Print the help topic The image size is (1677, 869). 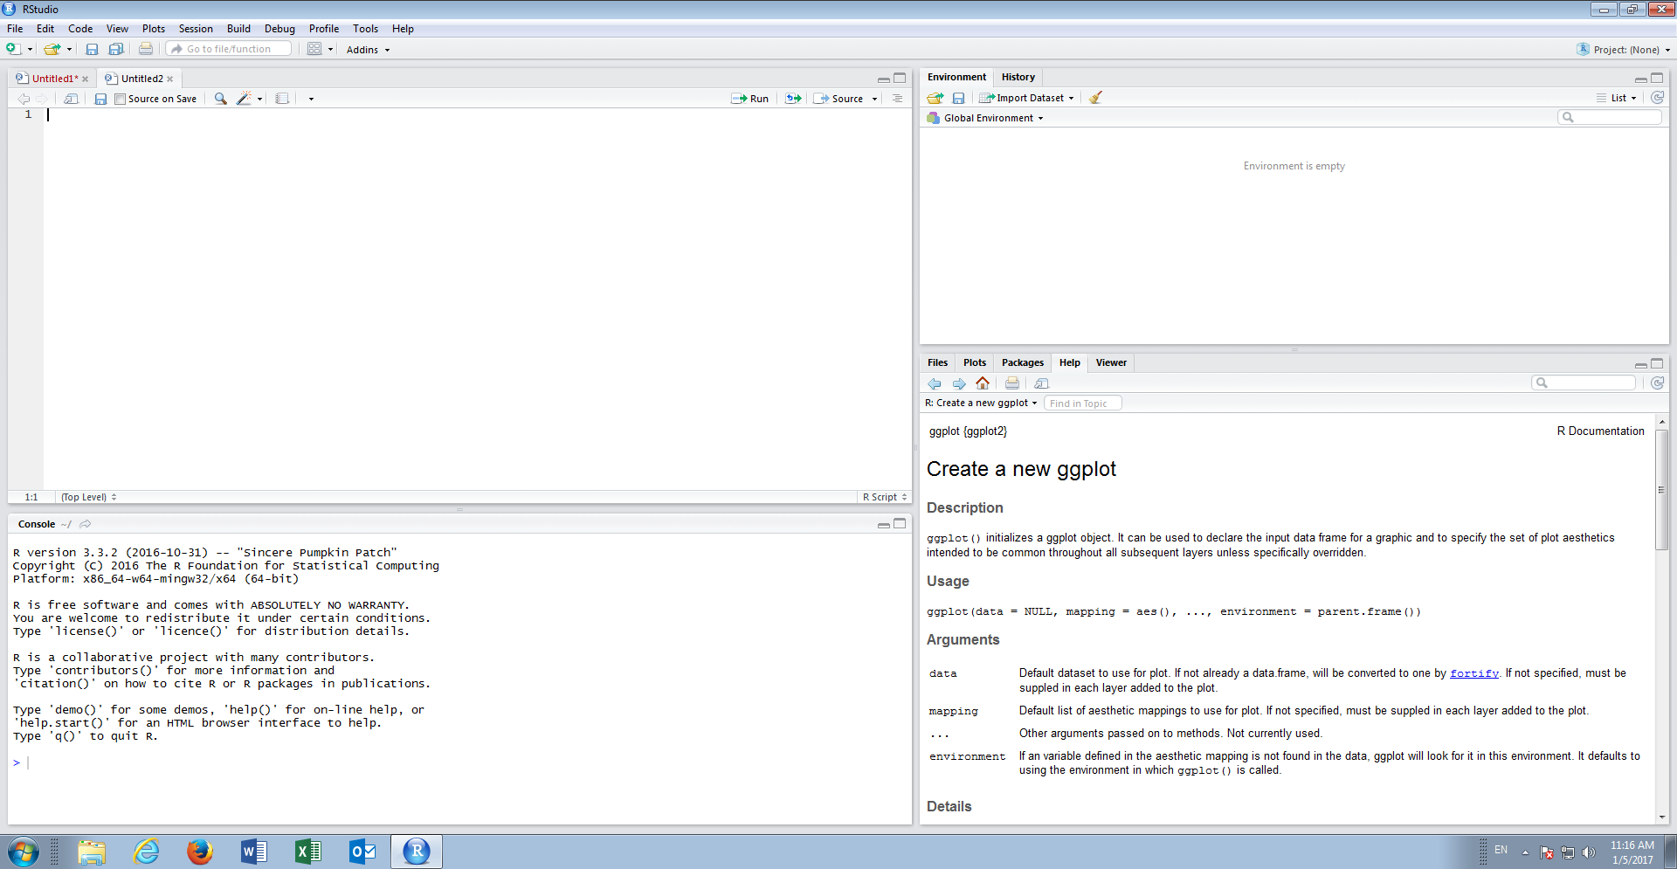coord(1012,383)
